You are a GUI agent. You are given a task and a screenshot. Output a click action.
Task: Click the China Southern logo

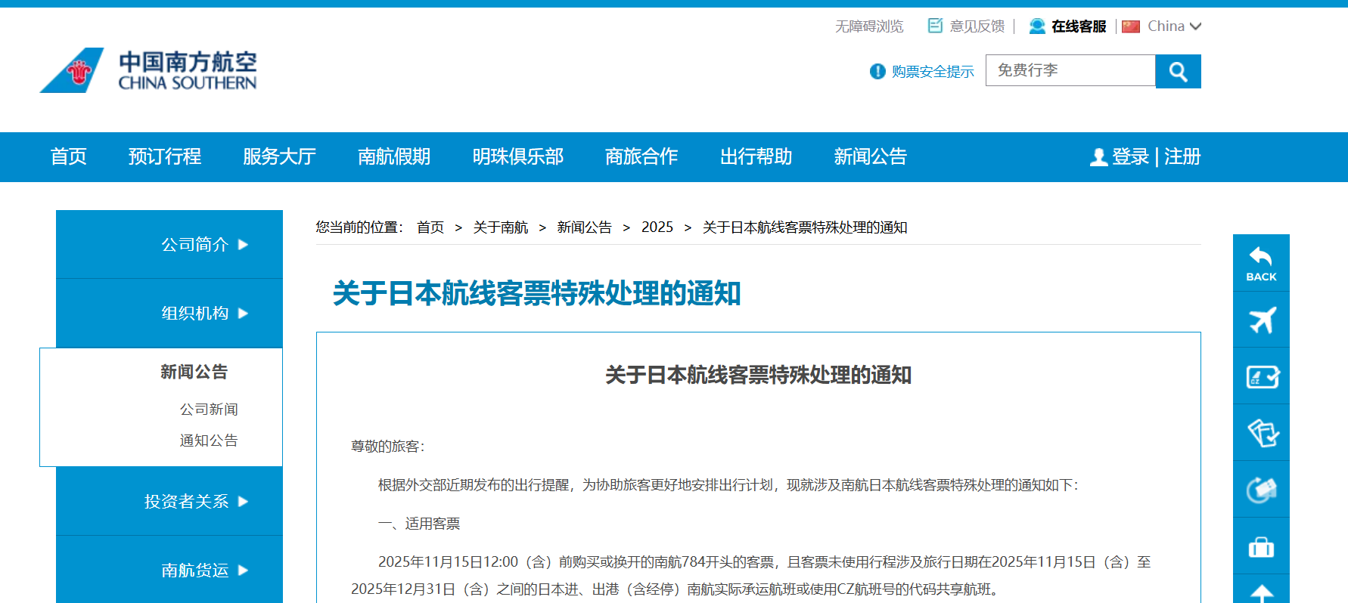point(148,70)
